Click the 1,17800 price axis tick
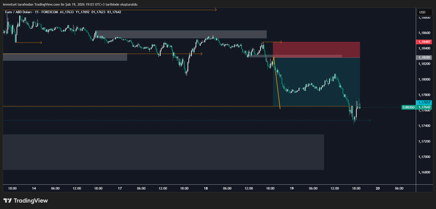 pyautogui.click(x=424, y=95)
